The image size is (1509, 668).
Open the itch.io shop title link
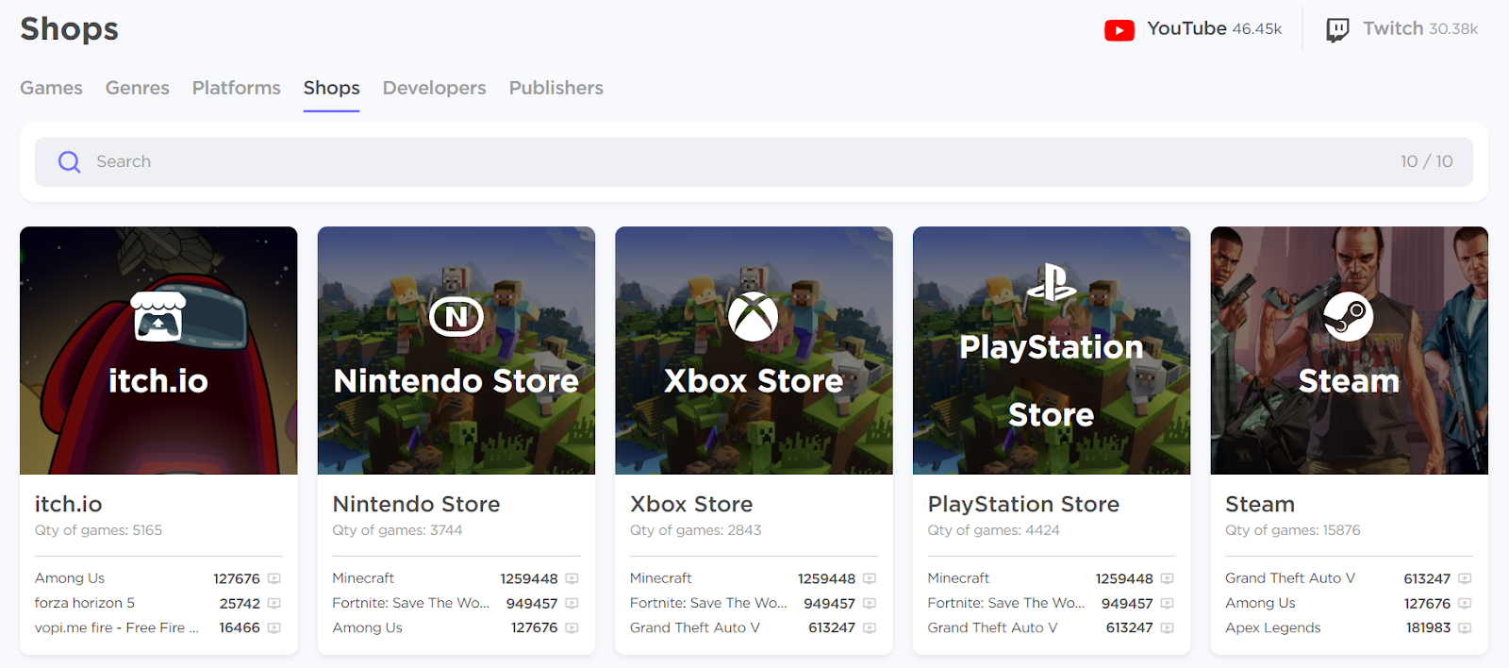(69, 504)
